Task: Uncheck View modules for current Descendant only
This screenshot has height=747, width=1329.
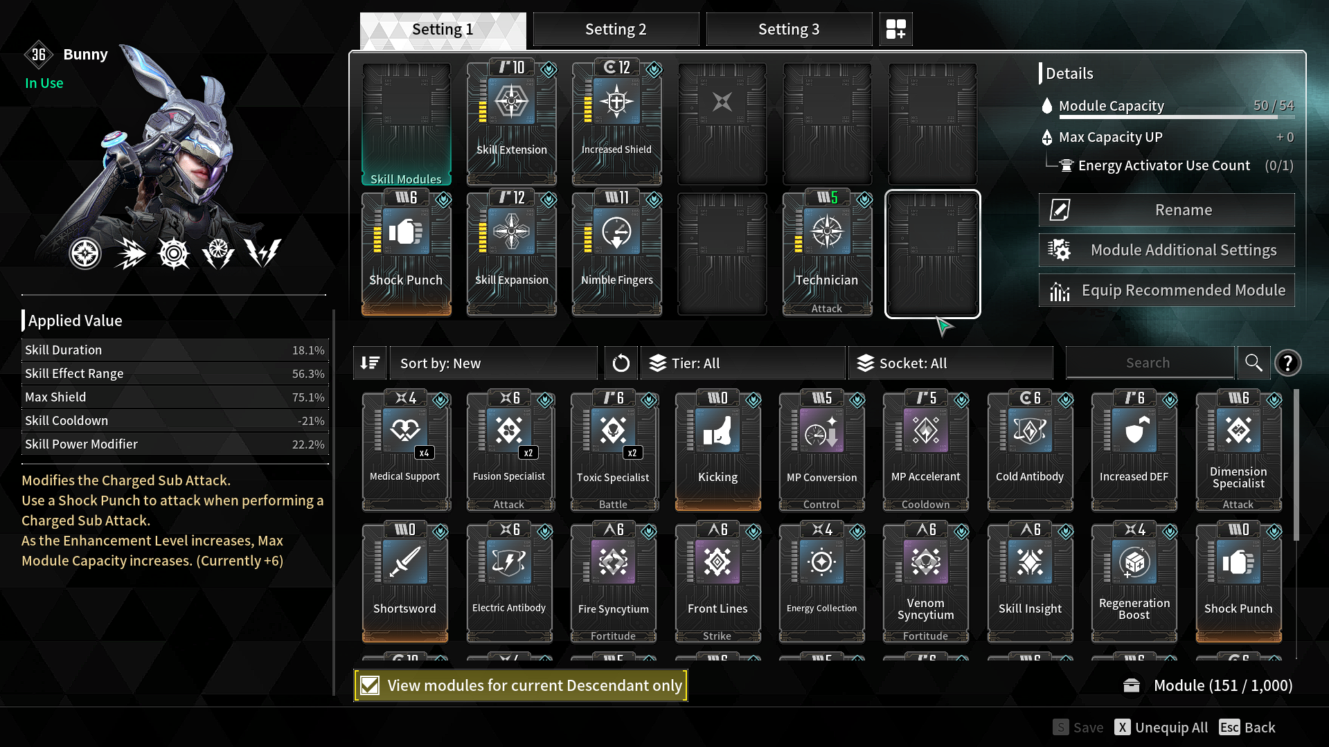Action: pyautogui.click(x=371, y=685)
